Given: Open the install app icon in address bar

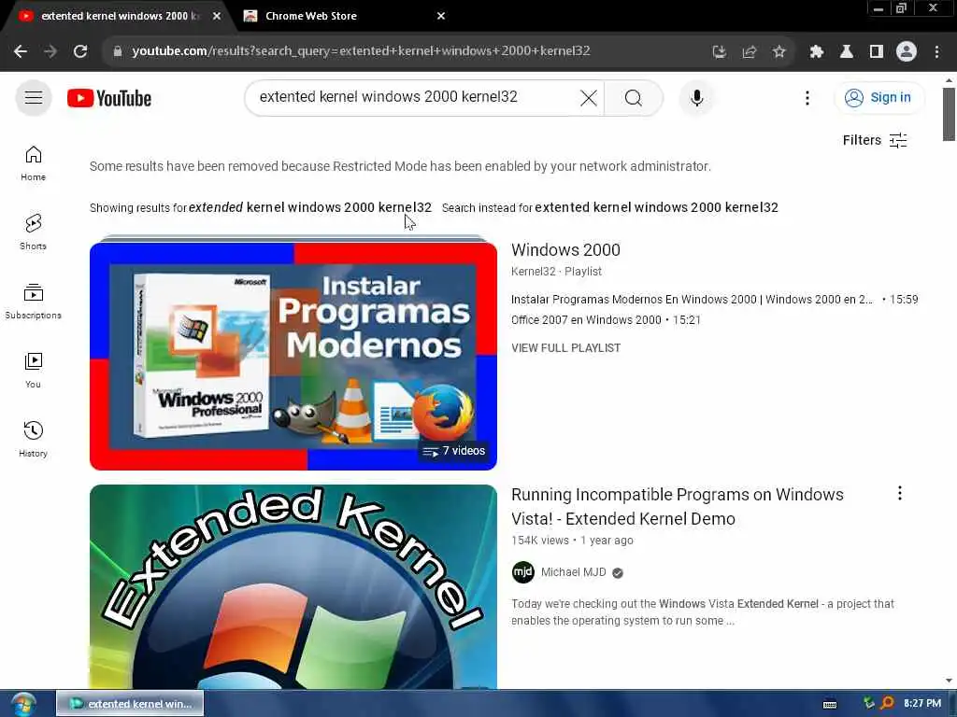Looking at the screenshot, I should click(719, 52).
